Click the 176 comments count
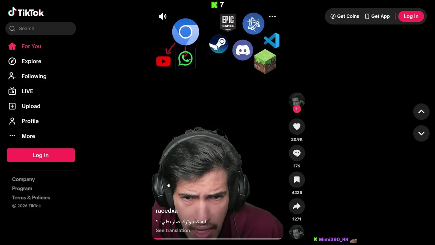Image resolution: width=435 pixels, height=245 pixels. pyautogui.click(x=297, y=166)
